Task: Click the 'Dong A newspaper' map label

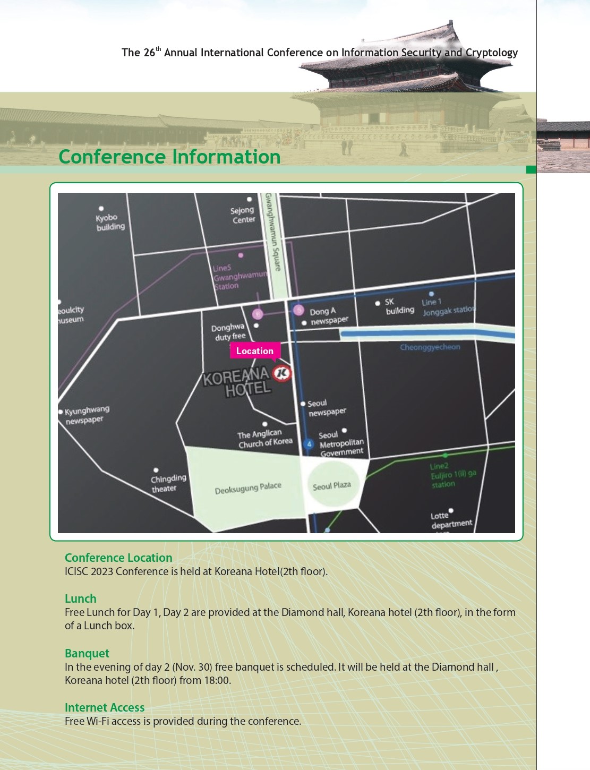Action: point(329,316)
